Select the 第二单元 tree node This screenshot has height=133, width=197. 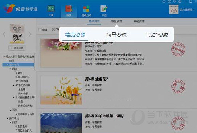[x=14, y=118]
